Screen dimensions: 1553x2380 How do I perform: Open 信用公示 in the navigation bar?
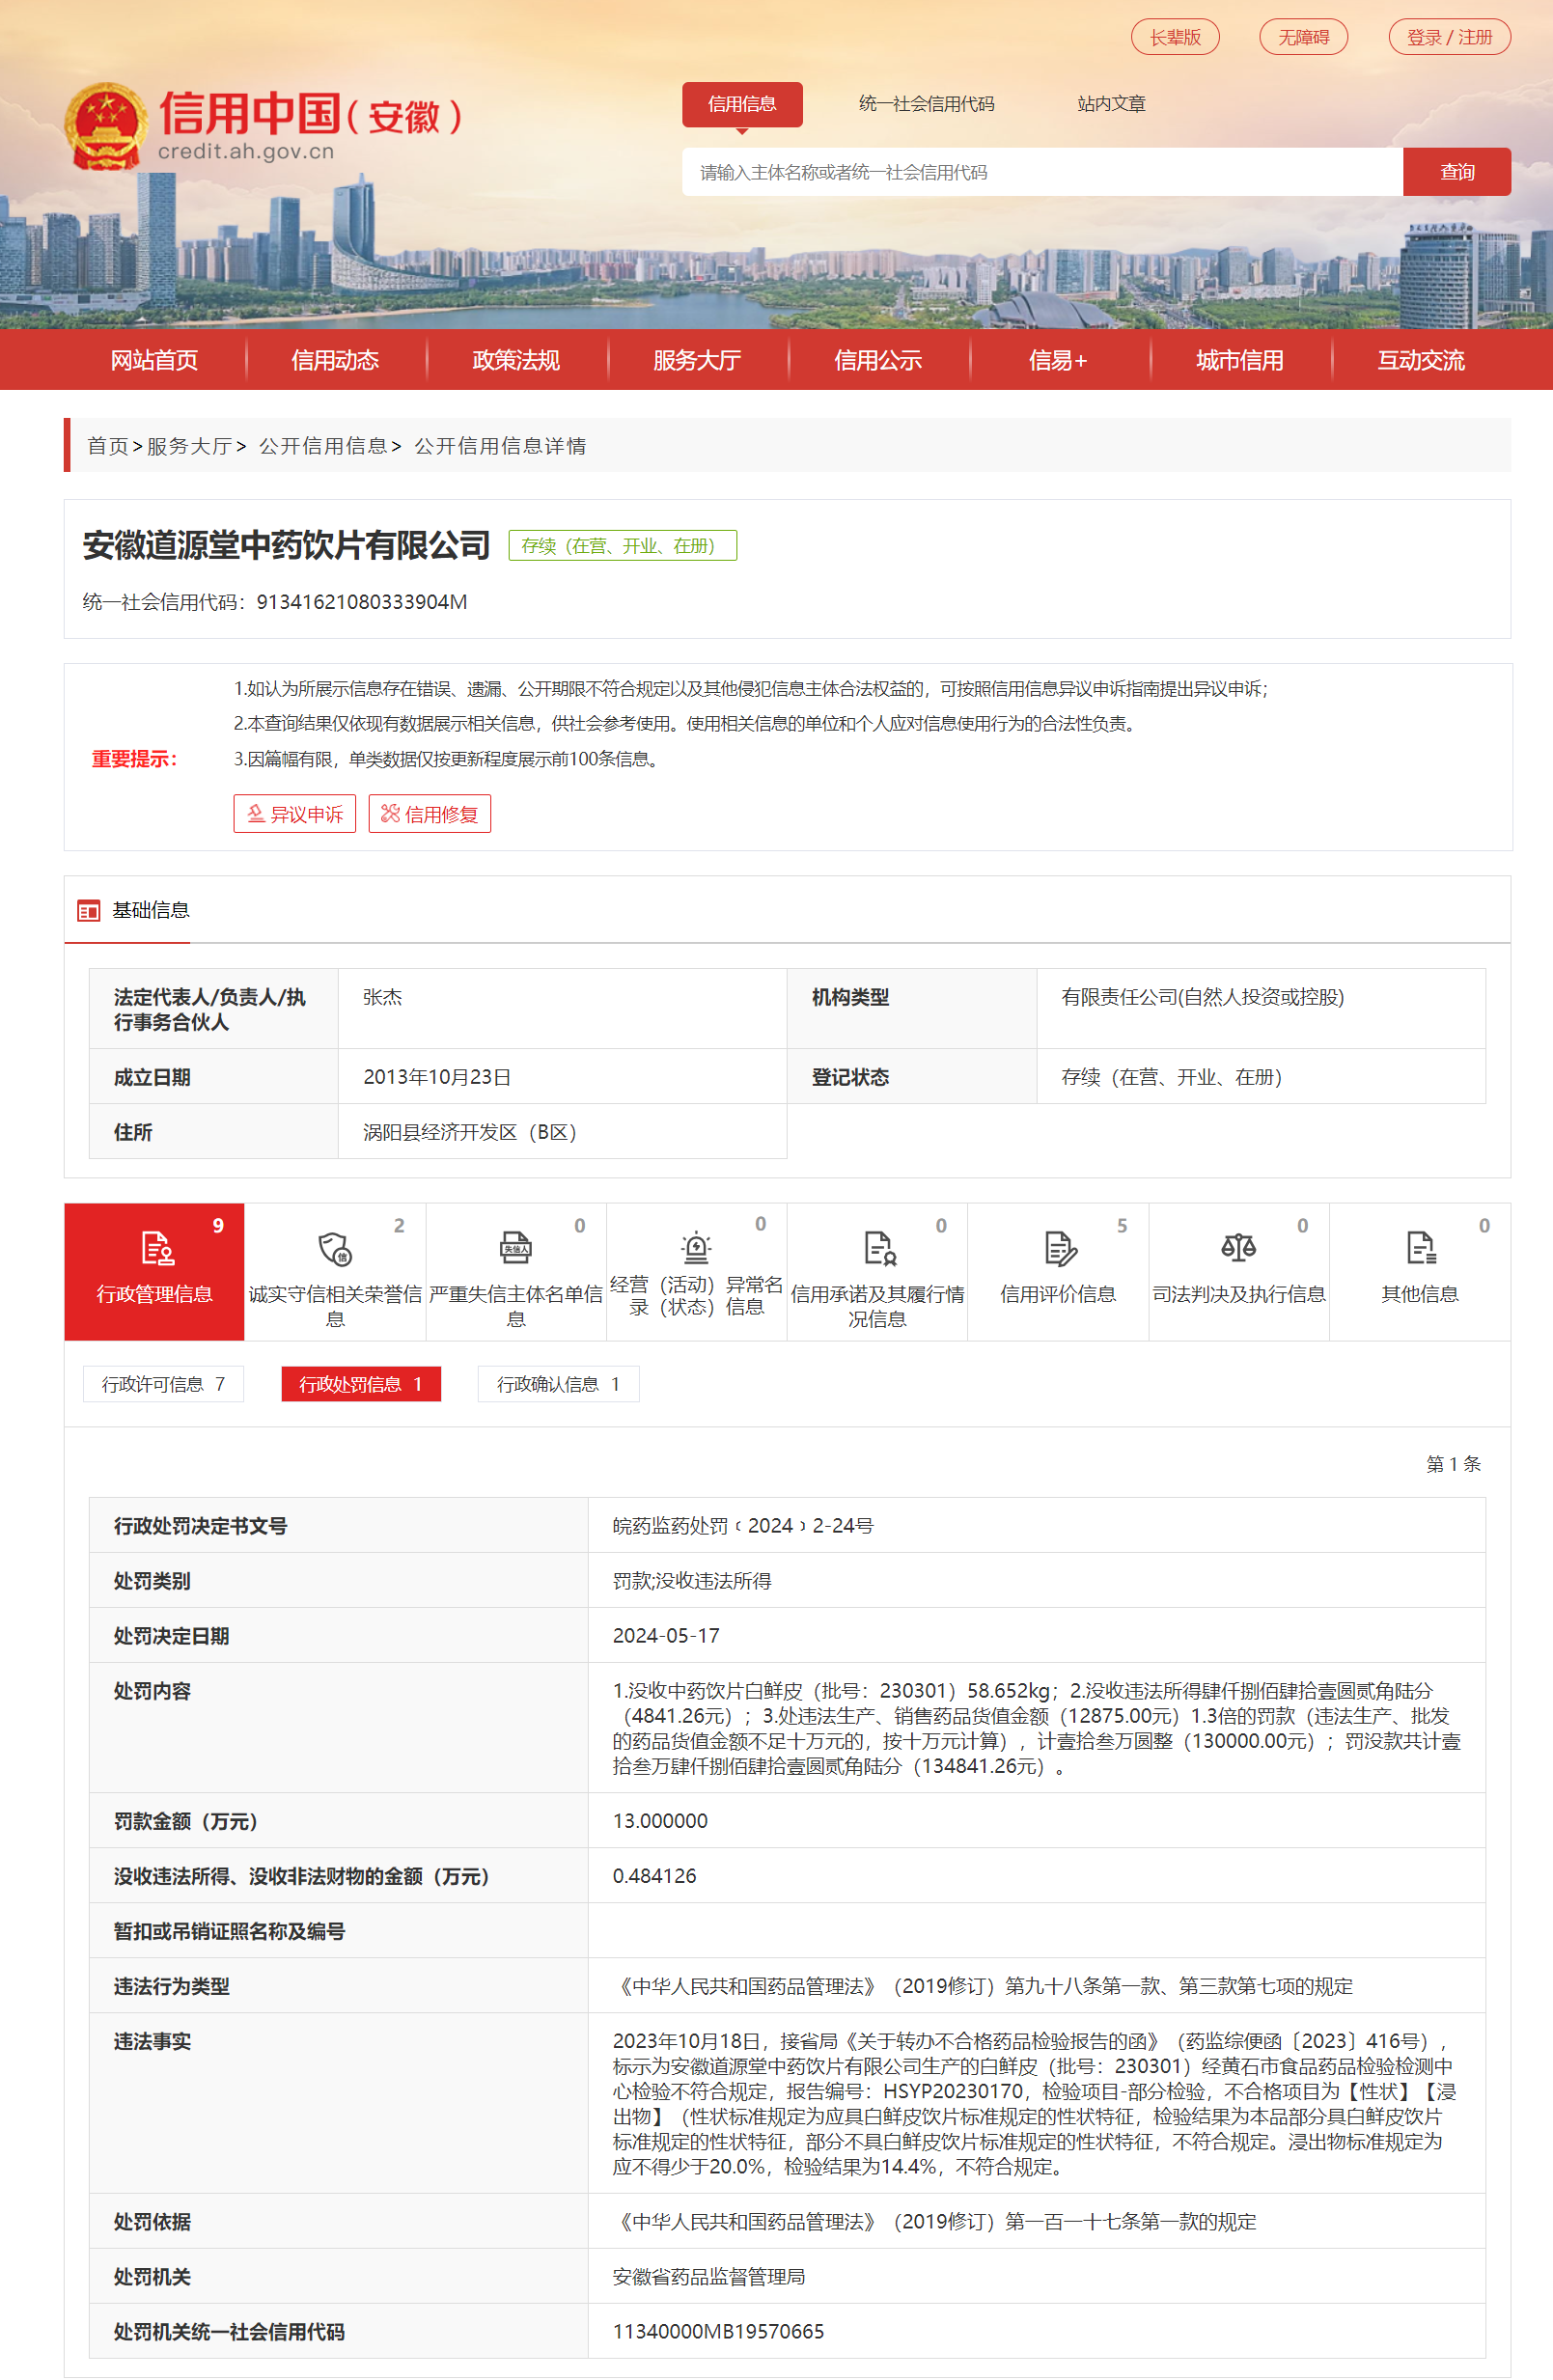click(x=878, y=360)
